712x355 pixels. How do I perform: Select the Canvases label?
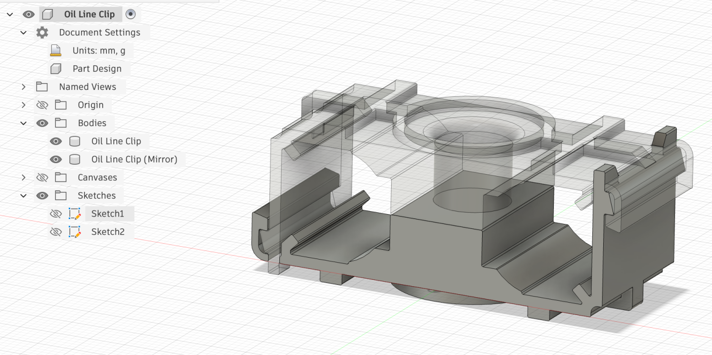(97, 177)
